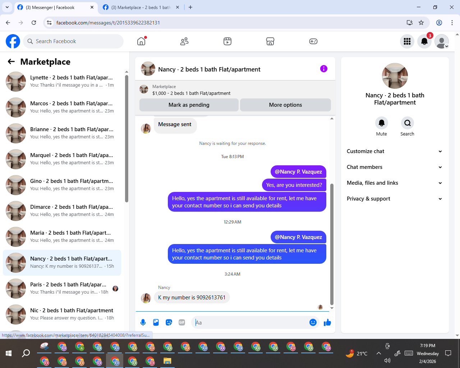Open conversation information purple i icon
Image resolution: width=460 pixels, height=368 pixels.
click(324, 69)
